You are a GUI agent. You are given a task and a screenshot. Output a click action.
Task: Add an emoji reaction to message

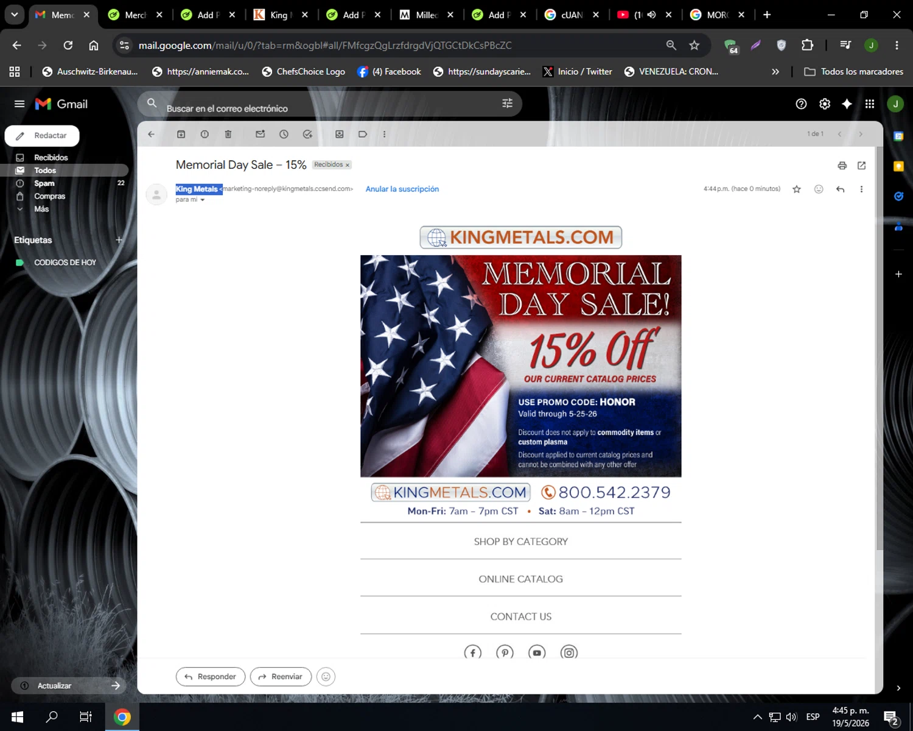(x=819, y=189)
